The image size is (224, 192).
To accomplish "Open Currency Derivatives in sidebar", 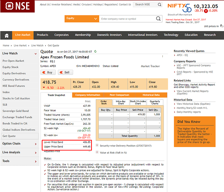I will point(16,79).
